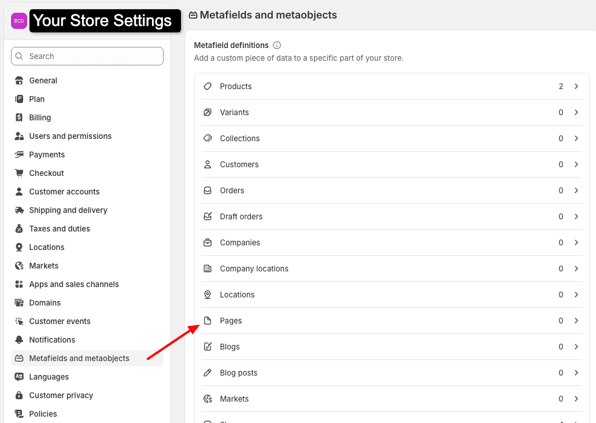Click the Notifications bell icon in sidebar
596x423 pixels.
click(x=19, y=340)
